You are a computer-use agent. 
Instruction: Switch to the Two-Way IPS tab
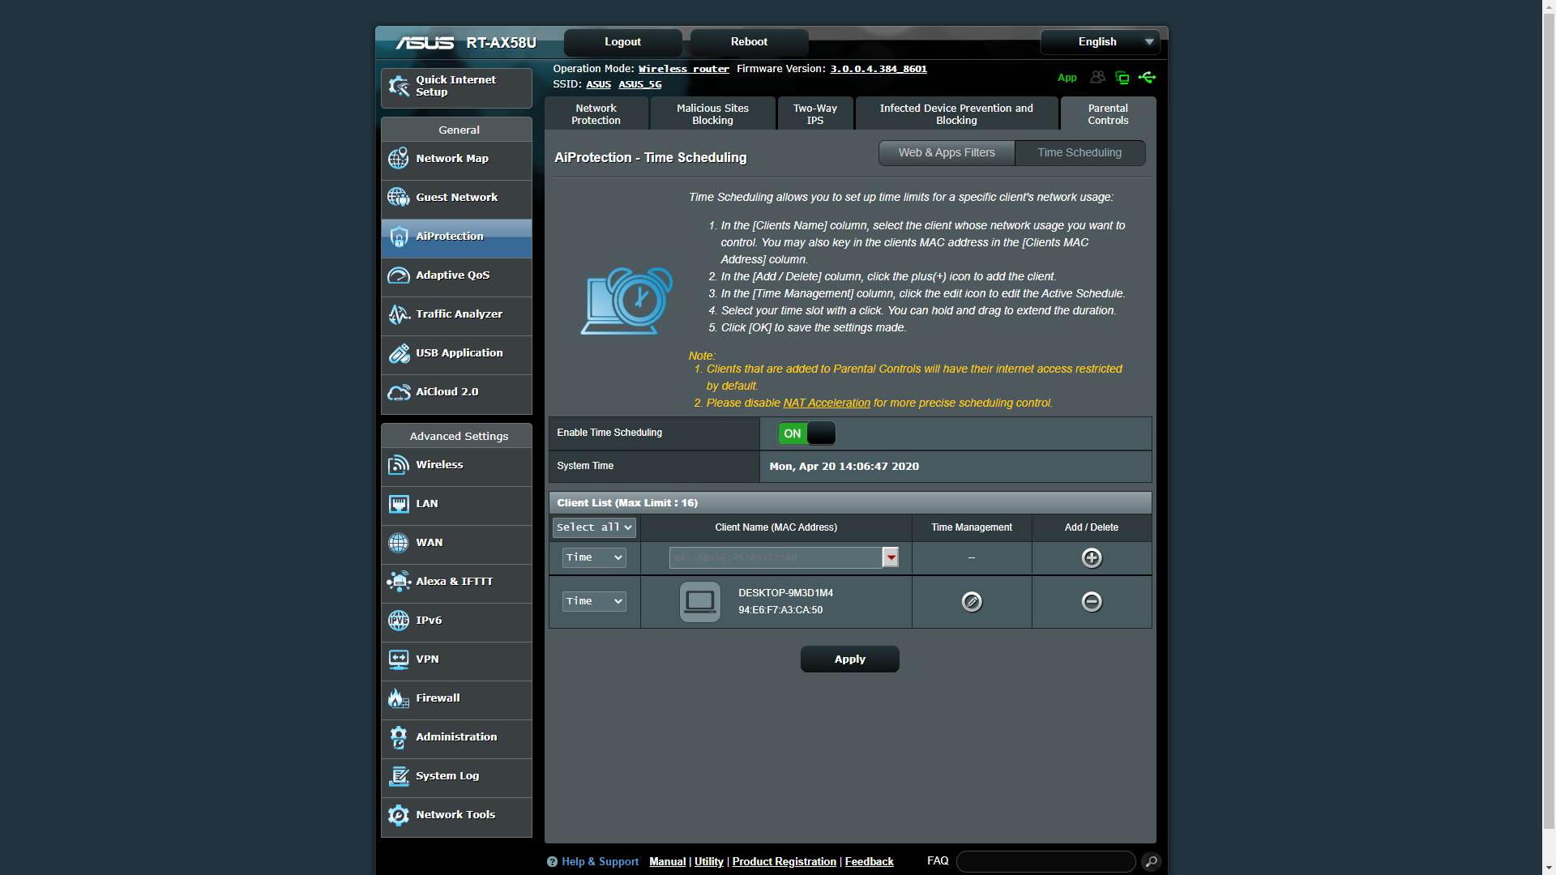point(814,114)
